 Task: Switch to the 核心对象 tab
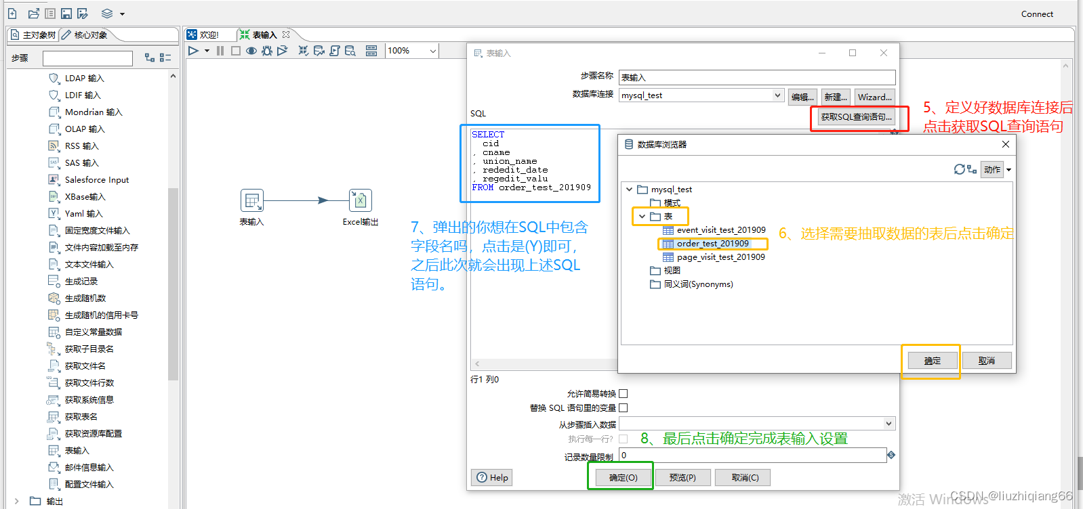pyautogui.click(x=85, y=35)
